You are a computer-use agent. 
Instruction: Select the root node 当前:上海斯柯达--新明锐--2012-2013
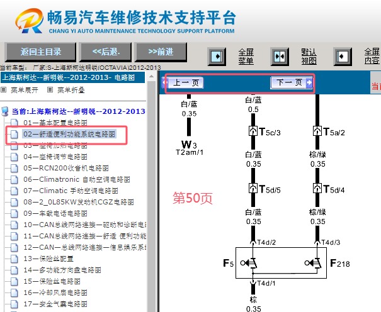(79, 111)
